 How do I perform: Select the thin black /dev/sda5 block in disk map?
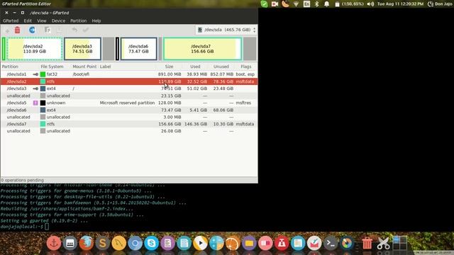(x=117, y=49)
